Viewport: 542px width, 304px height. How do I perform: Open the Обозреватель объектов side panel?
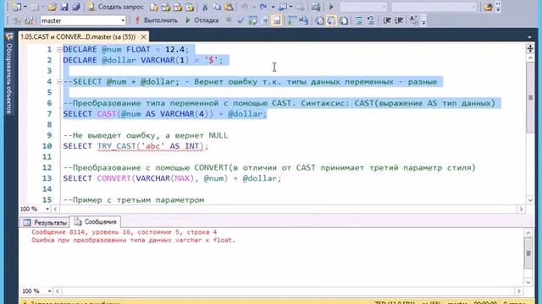(9, 74)
